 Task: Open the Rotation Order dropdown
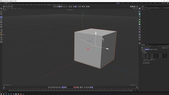pyautogui.click(x=153, y=59)
